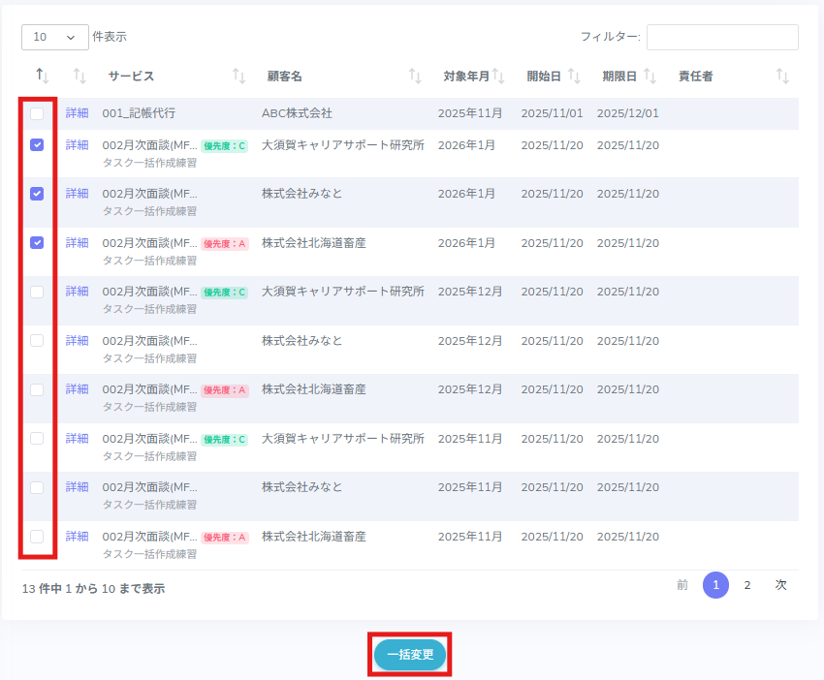Open 詳細 link for ABC株式会社
Viewport: 824px width, 680px height.
click(77, 113)
